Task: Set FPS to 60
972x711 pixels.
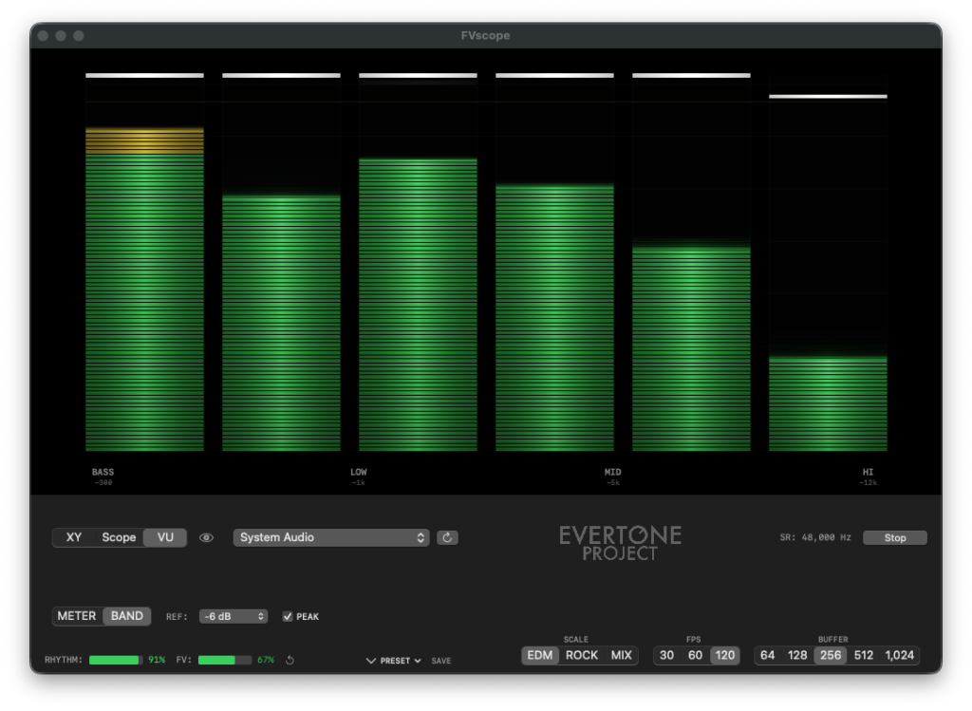Action: click(696, 656)
